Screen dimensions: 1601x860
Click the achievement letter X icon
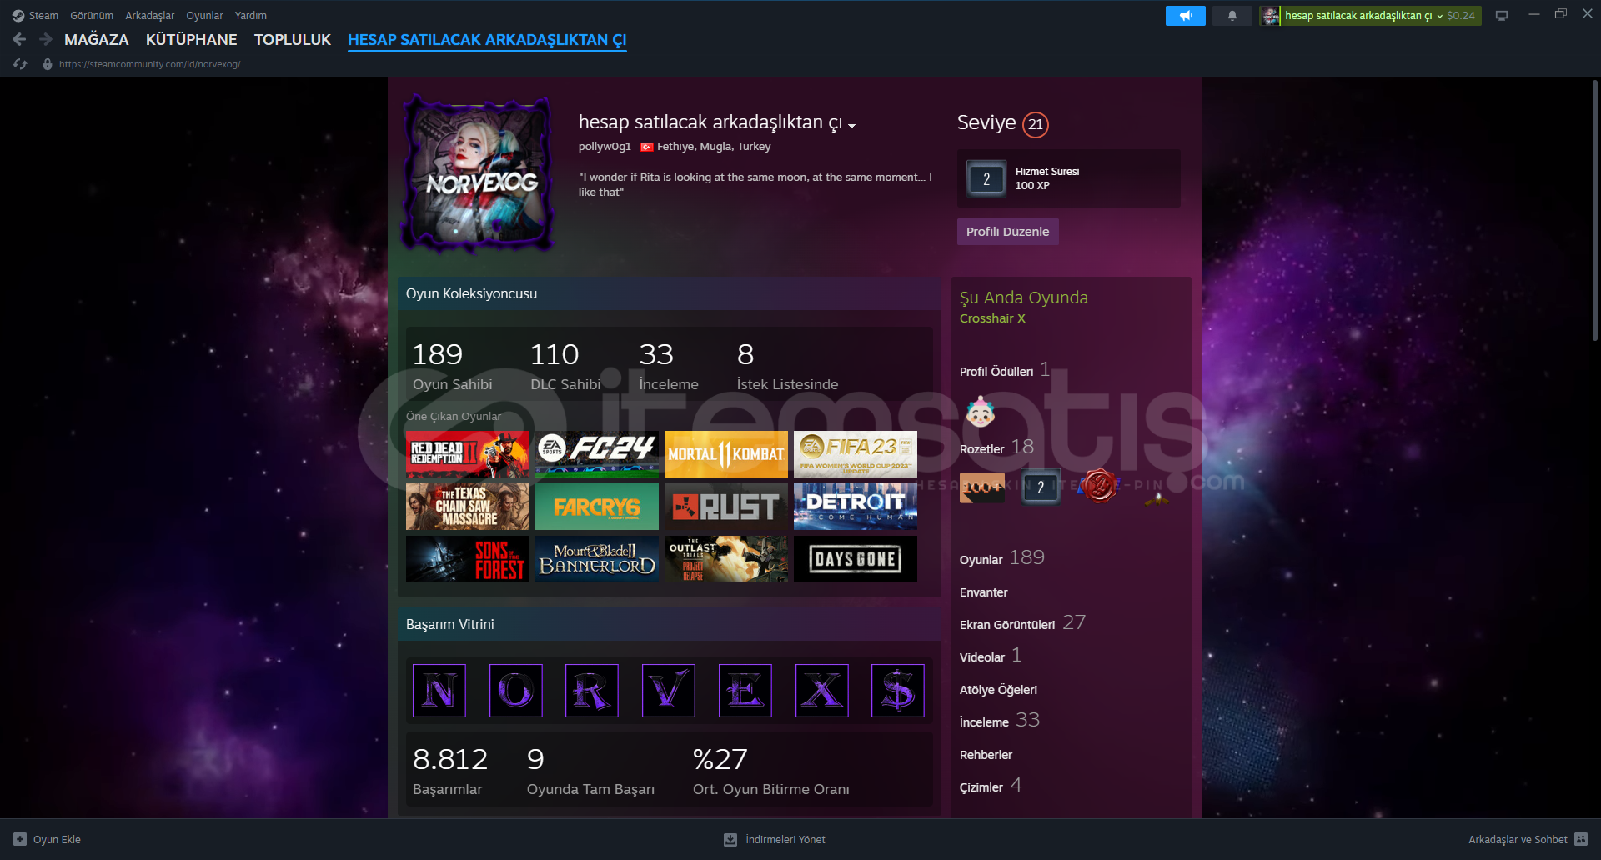(822, 691)
